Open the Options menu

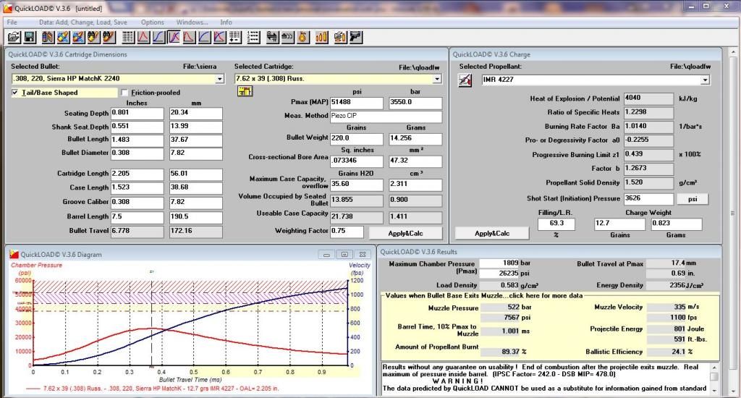coord(153,22)
